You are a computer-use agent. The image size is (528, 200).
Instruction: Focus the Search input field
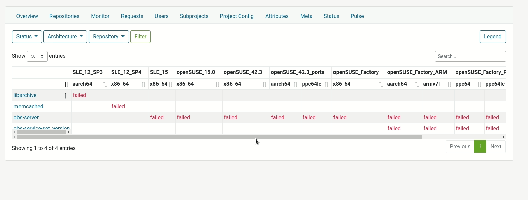[470, 56]
